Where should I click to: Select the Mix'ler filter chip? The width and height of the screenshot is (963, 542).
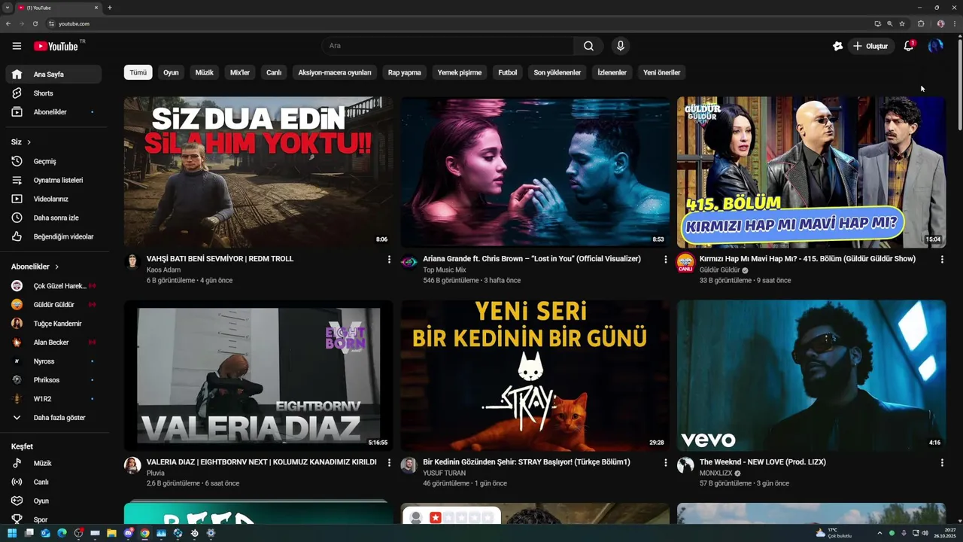[x=240, y=72]
